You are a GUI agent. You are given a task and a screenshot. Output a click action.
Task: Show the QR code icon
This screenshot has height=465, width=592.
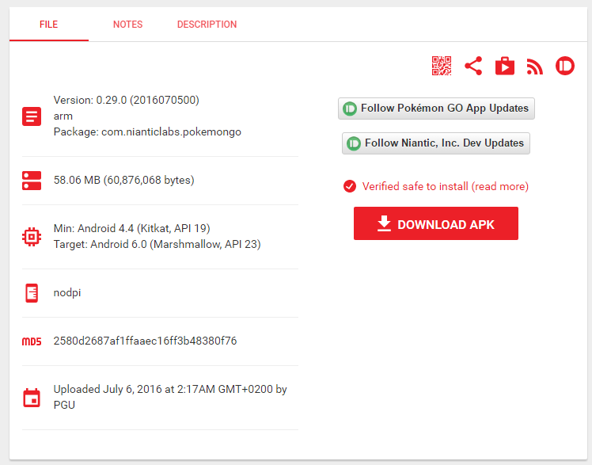442,66
